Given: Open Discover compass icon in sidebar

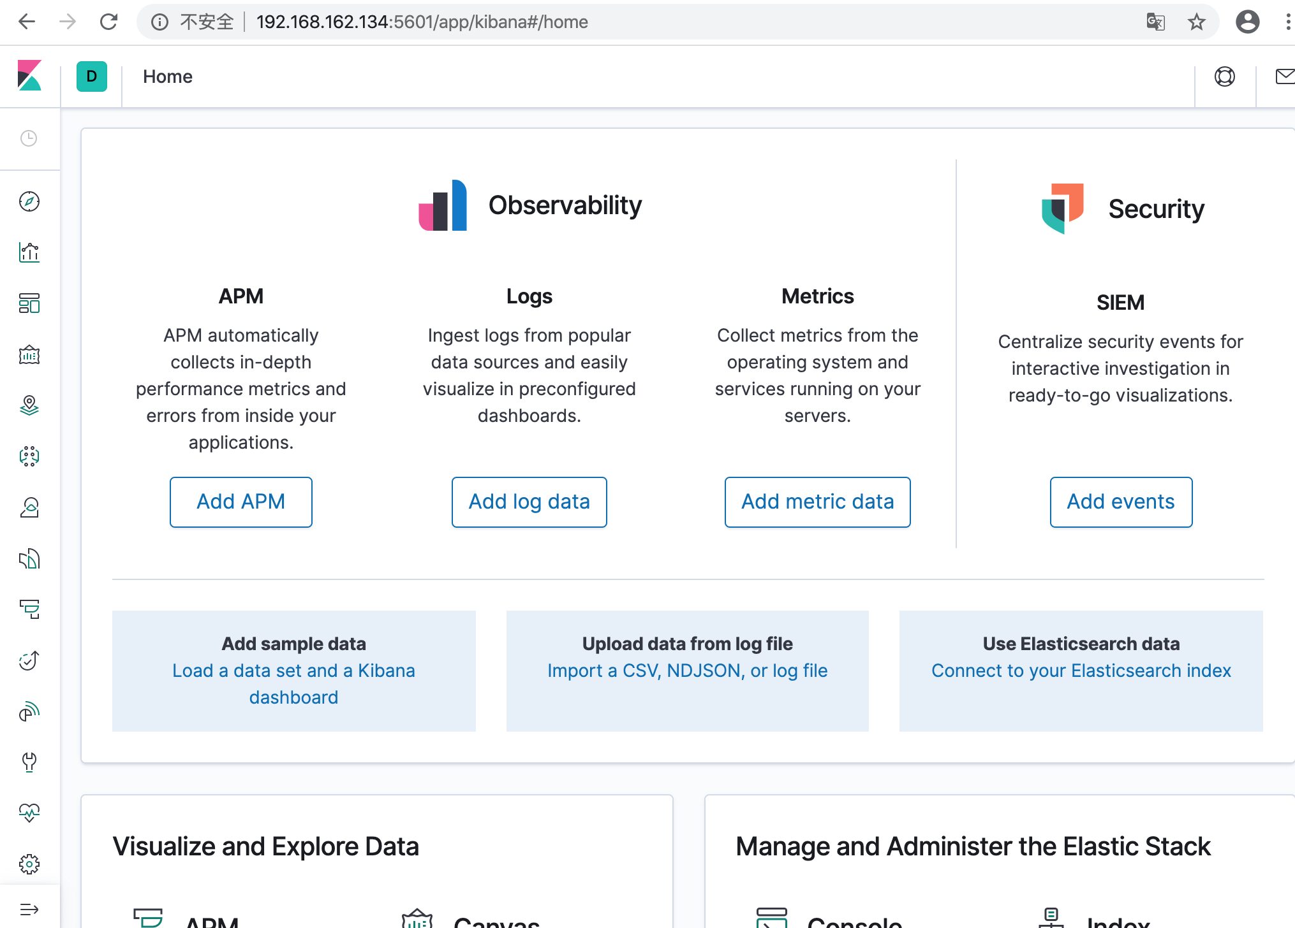Looking at the screenshot, I should pyautogui.click(x=29, y=201).
